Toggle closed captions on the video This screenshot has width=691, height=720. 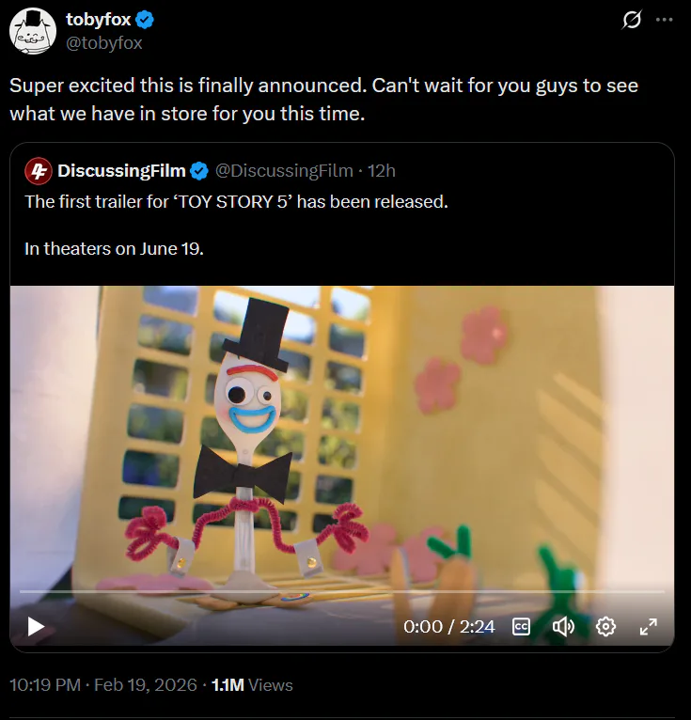[522, 626]
